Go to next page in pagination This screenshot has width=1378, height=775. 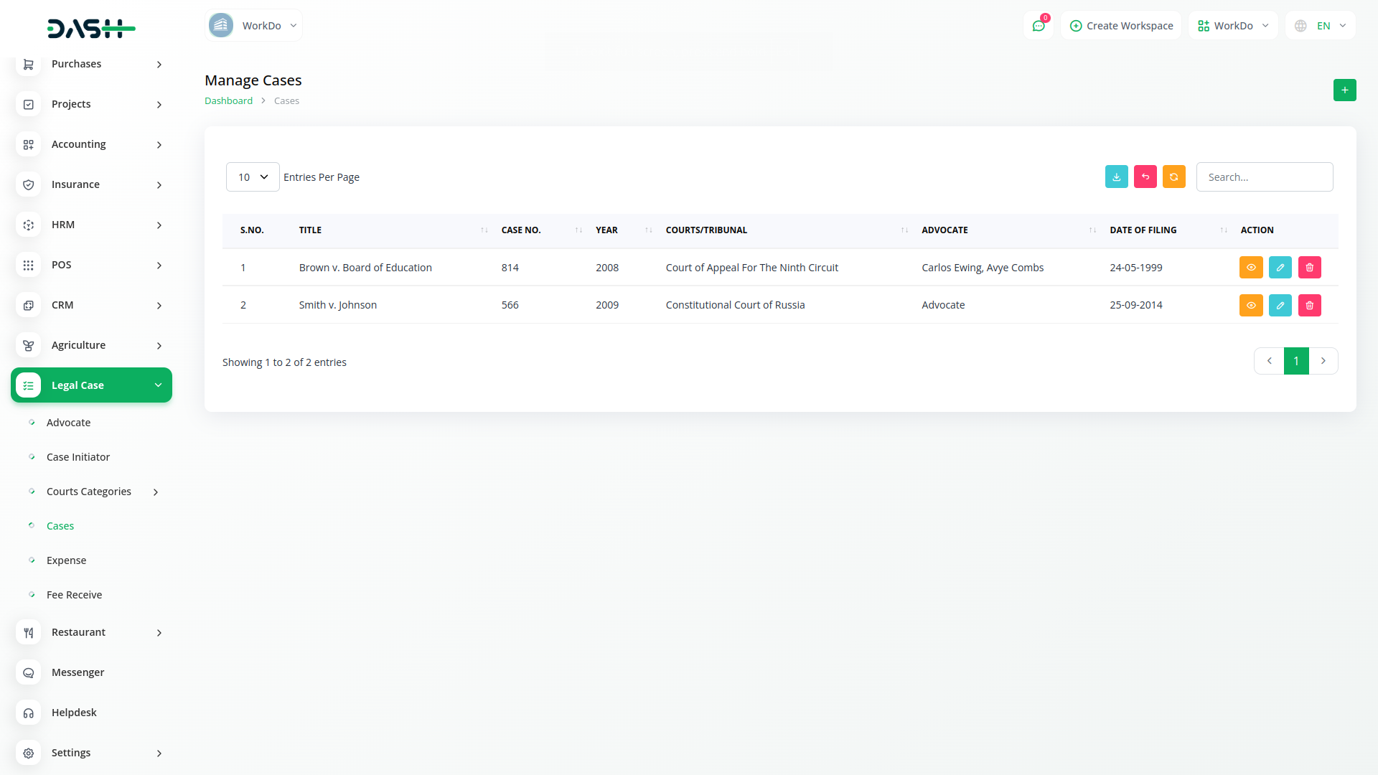[x=1323, y=361]
